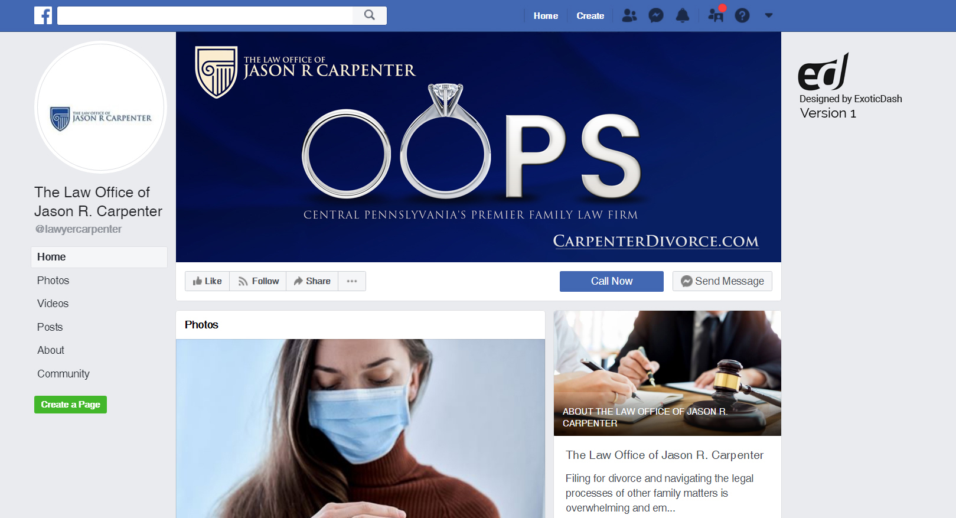
Task: Click the groups icon with red badge
Action: point(716,14)
